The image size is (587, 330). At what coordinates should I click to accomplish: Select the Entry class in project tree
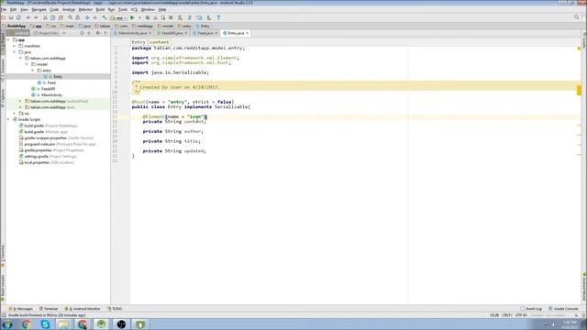click(x=58, y=76)
